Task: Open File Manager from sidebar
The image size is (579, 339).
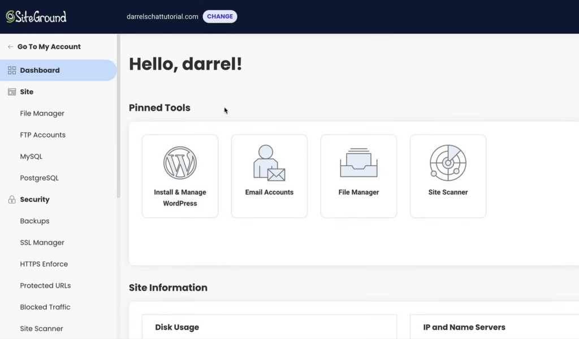Action: pos(42,113)
